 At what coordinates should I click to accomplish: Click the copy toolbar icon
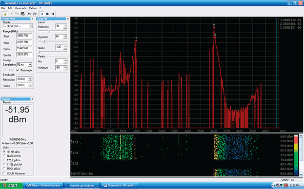point(17,14)
